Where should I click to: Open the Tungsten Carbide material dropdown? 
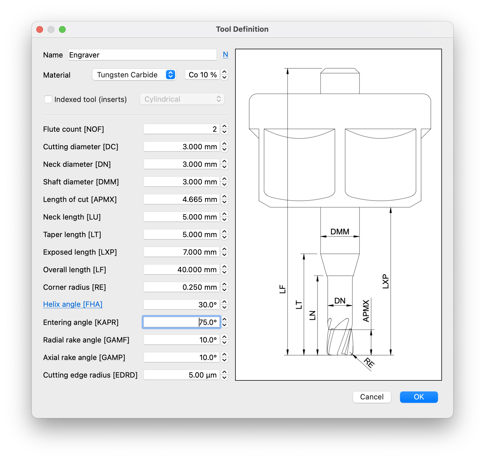tap(134, 75)
